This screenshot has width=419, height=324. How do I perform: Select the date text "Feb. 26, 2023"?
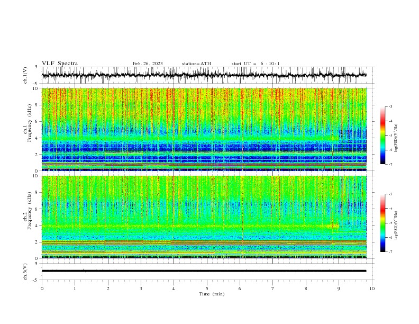coord(148,64)
